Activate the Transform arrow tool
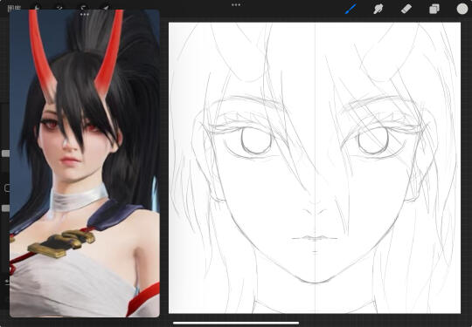 [x=106, y=8]
